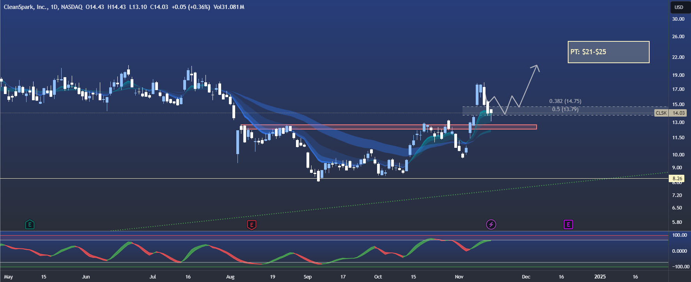Click the red earnings E icon near August
This screenshot has width=691, height=282.
(x=252, y=225)
